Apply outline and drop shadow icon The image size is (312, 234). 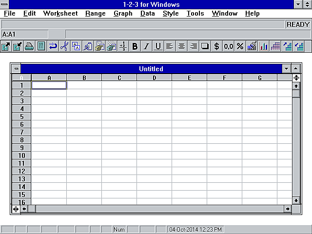[205, 46]
